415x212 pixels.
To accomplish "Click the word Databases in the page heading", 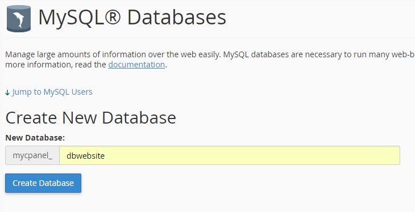I will 177,18.
